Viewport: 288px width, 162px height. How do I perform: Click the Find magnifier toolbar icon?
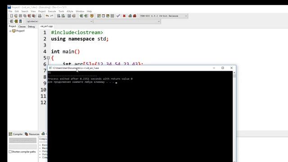click(58, 16)
